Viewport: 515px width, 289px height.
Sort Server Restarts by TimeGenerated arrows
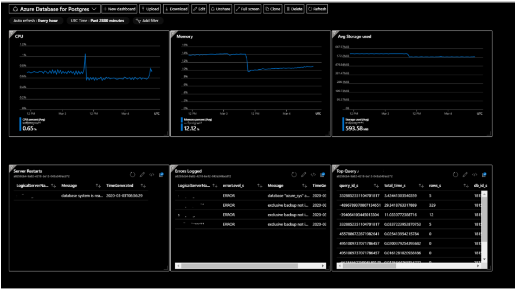tap(143, 186)
